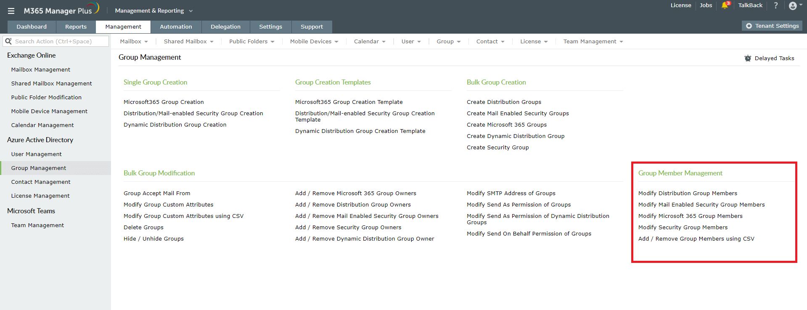Click Create Security Group link
Screen dimensions: 807x310
[x=498, y=147]
